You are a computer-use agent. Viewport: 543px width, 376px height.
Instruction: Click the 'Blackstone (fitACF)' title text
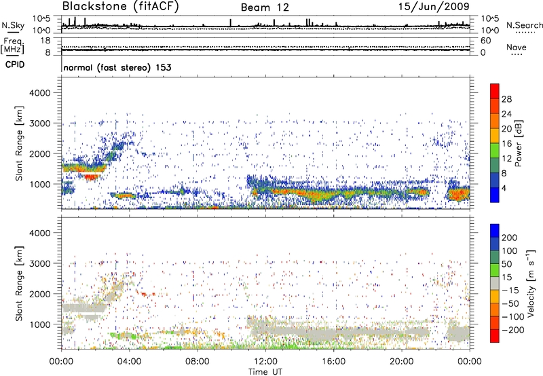point(120,6)
